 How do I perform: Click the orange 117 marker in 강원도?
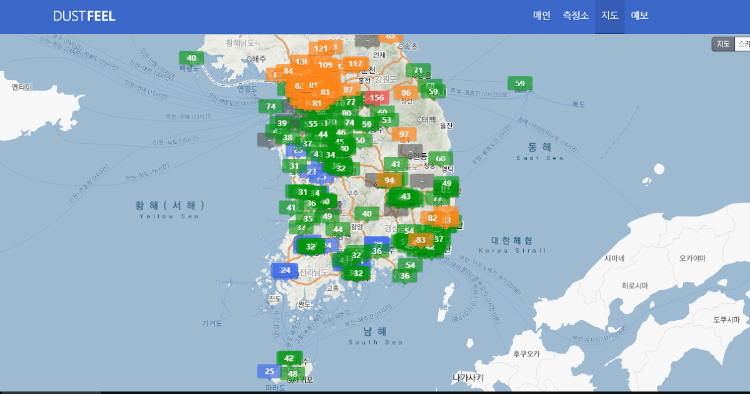pyautogui.click(x=354, y=64)
